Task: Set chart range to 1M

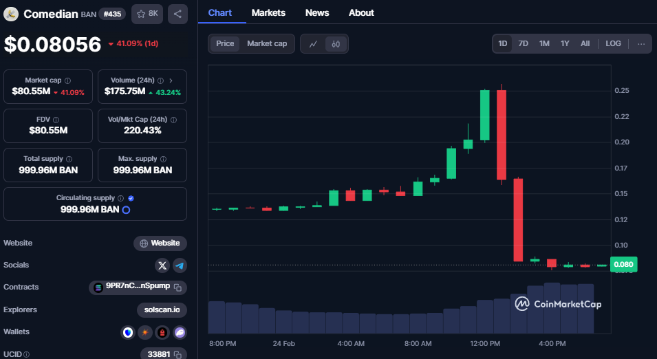Action: click(544, 43)
